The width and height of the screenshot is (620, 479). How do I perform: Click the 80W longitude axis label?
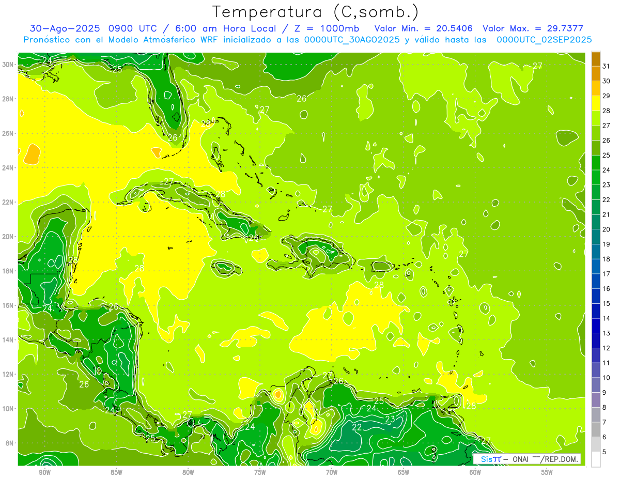click(188, 472)
